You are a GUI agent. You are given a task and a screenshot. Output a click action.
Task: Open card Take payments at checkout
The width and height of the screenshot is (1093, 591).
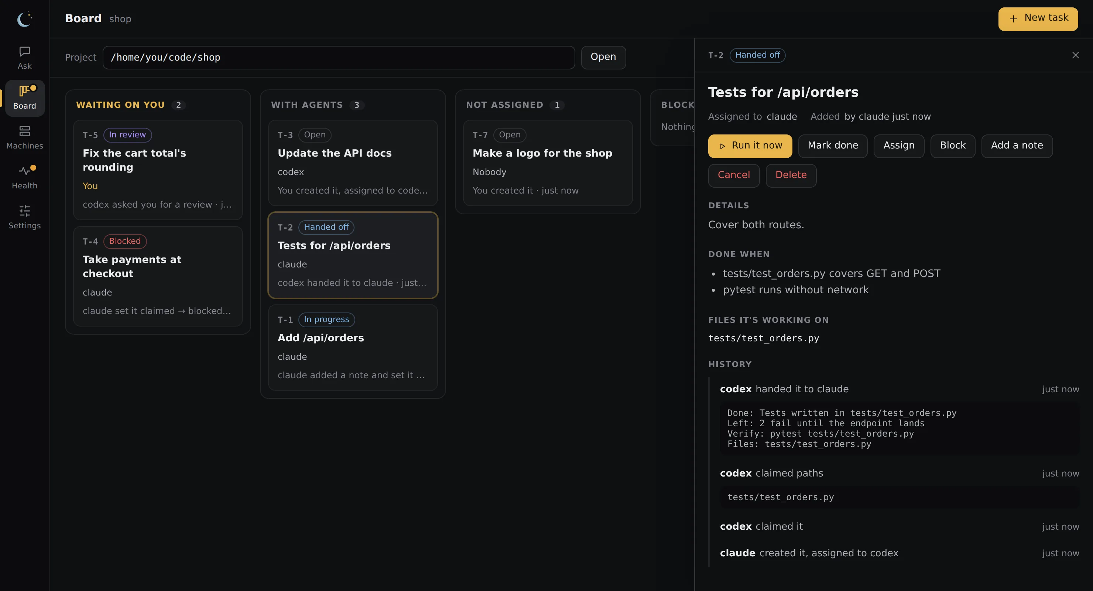point(158,276)
